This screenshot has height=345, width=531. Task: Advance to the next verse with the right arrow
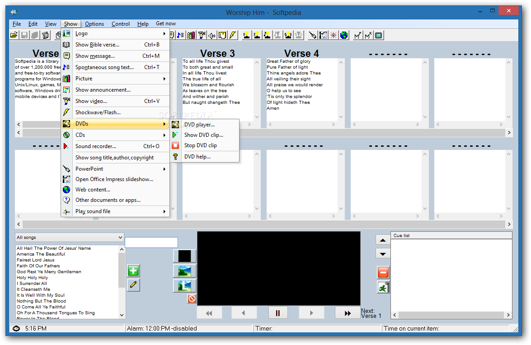coord(311,313)
